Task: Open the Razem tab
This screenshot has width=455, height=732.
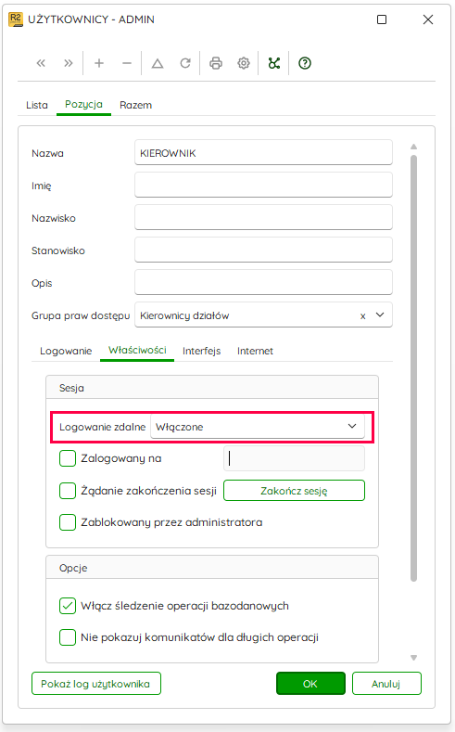Action: point(135,105)
